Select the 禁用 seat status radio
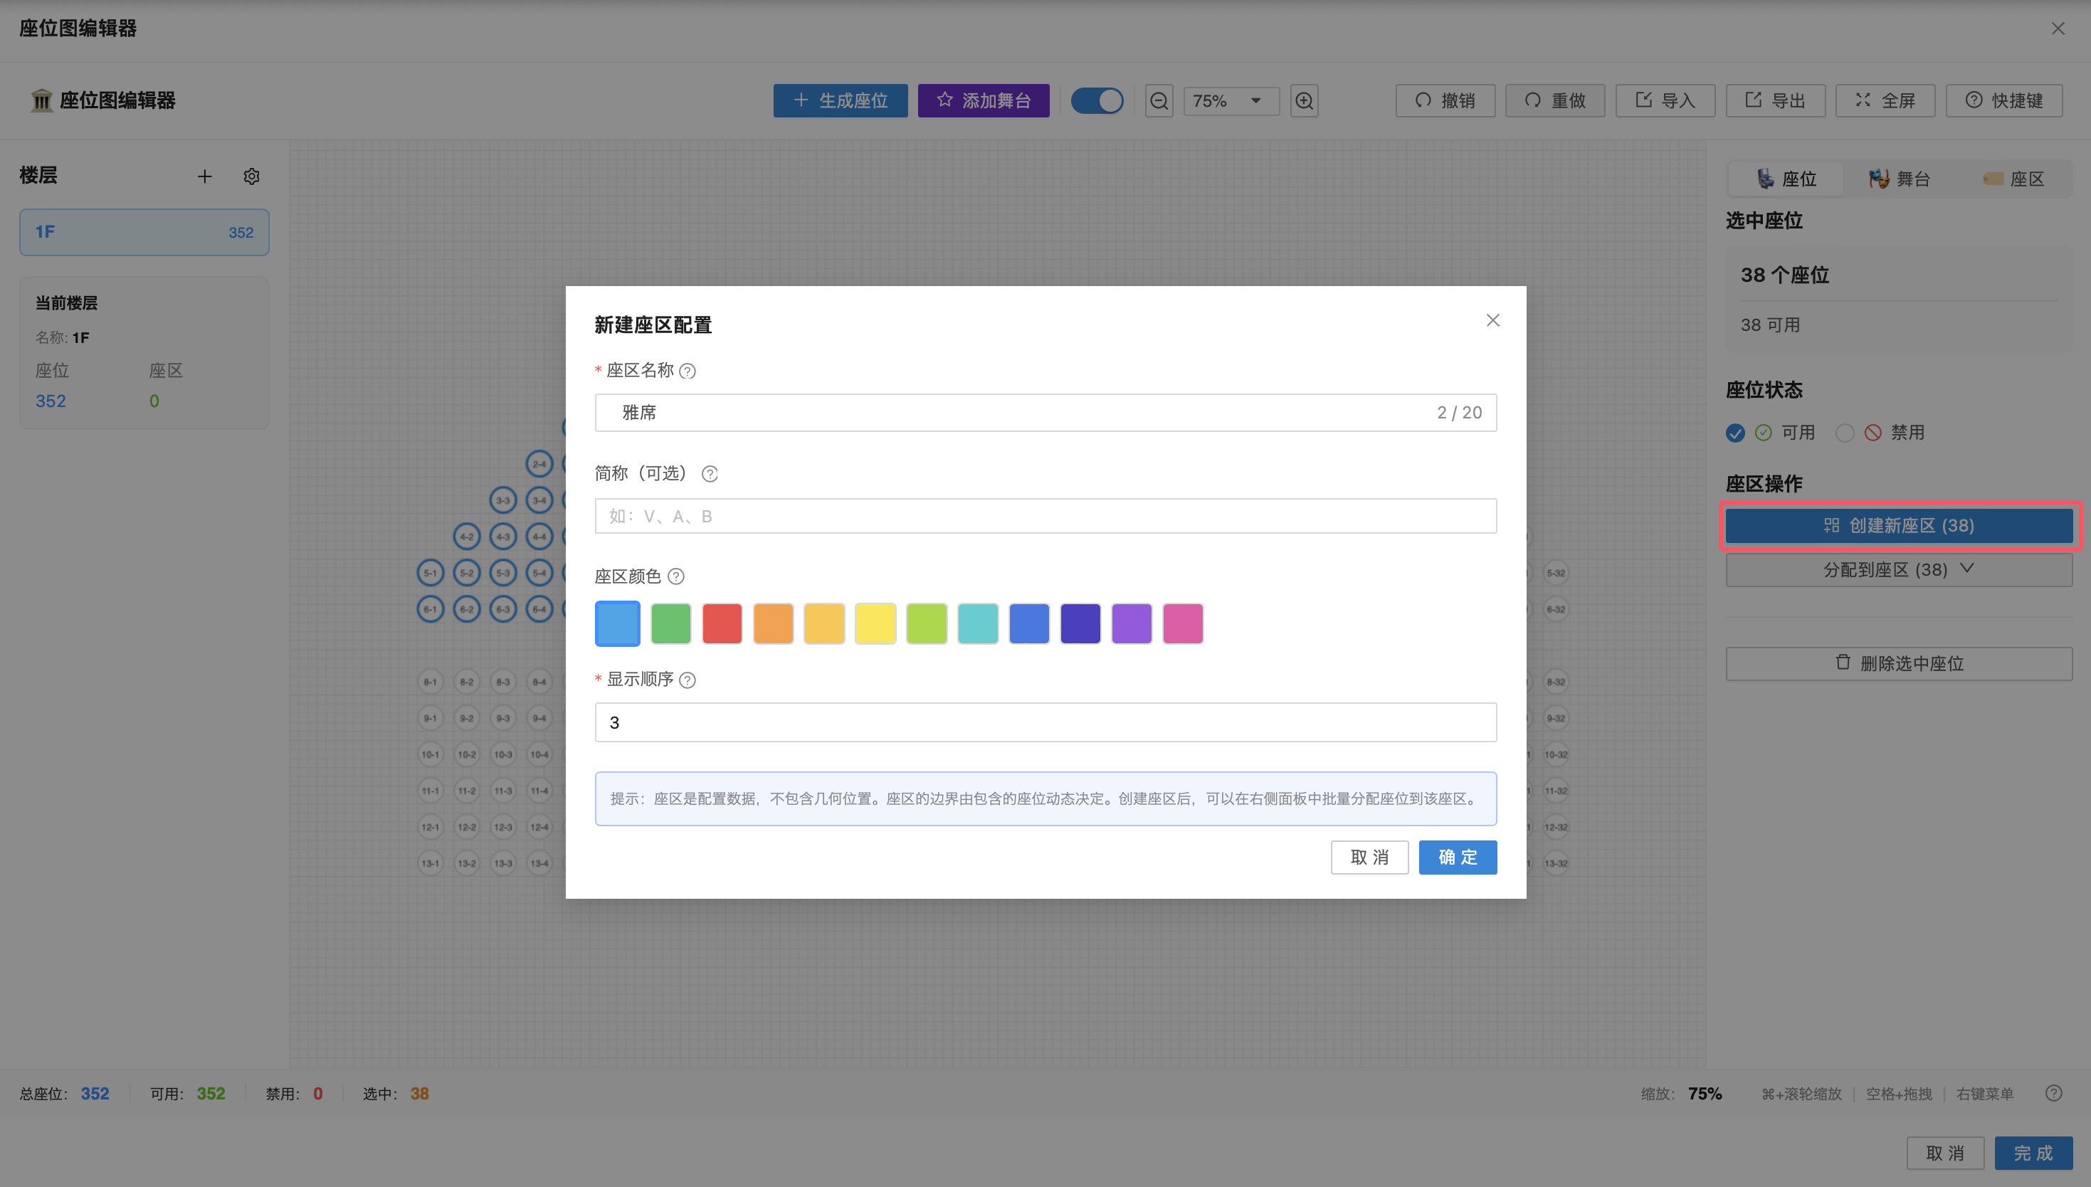This screenshot has height=1187, width=2091. 1845,433
